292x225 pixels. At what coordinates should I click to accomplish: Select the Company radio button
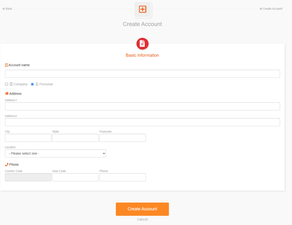7,84
